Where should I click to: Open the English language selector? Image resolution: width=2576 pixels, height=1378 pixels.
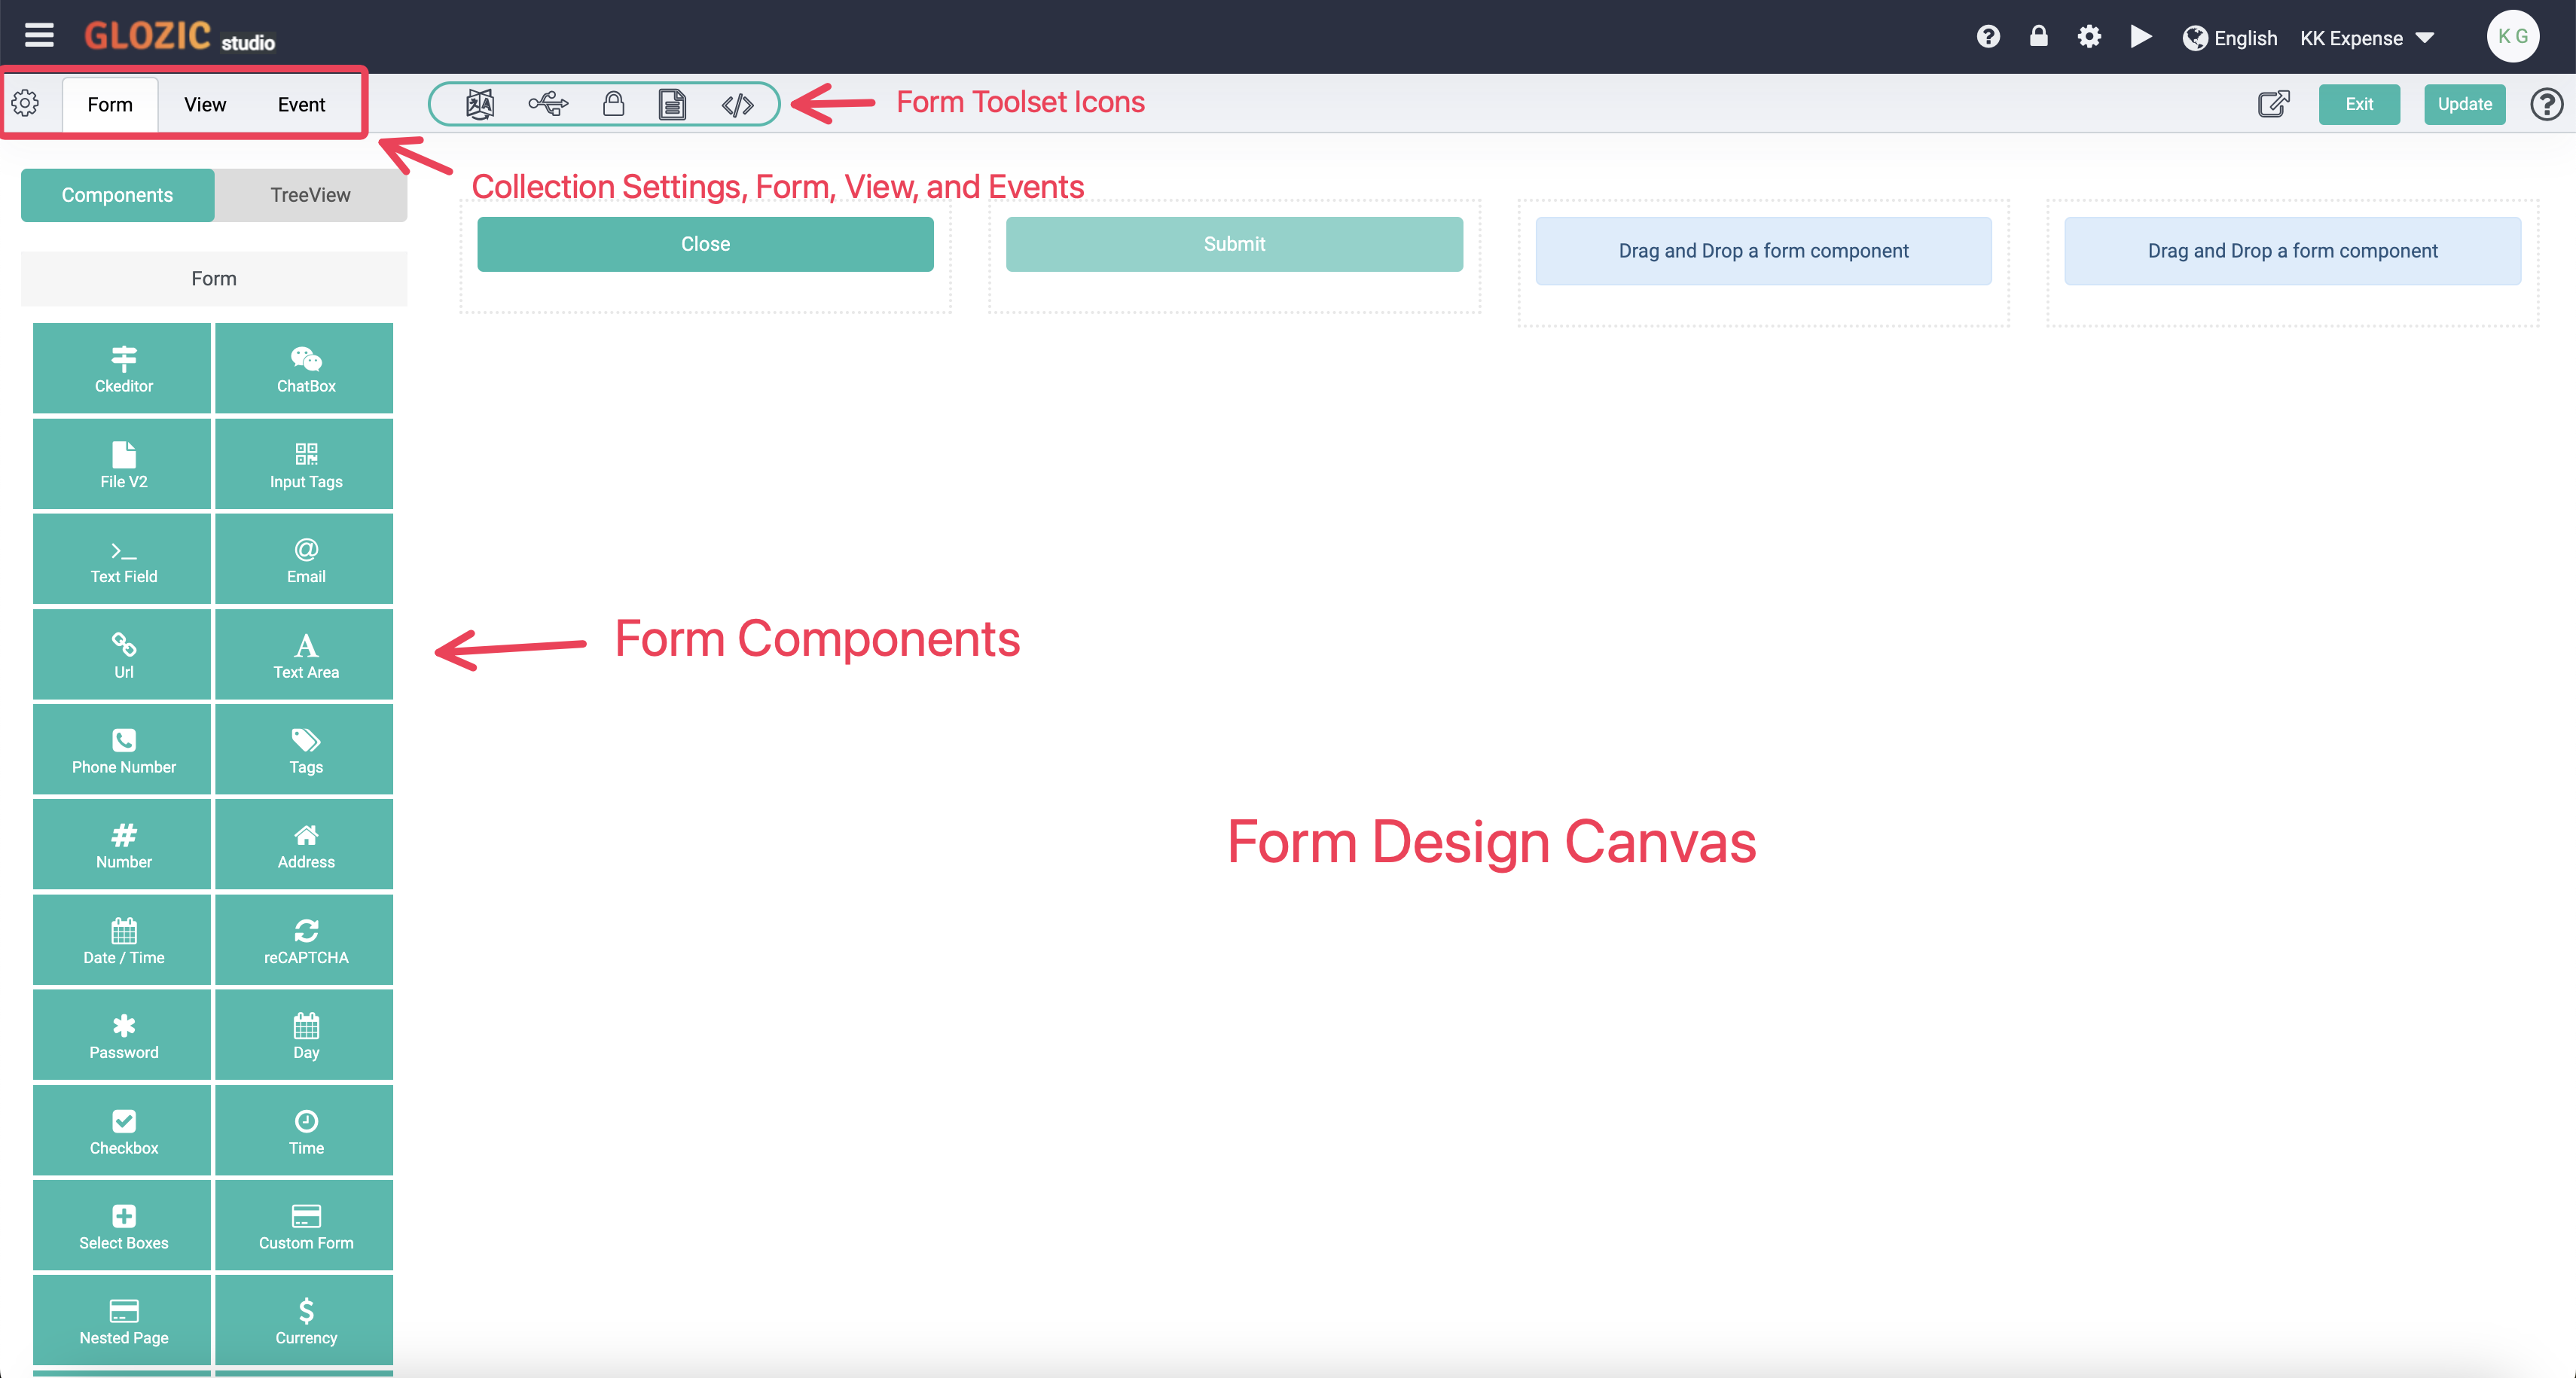click(x=2229, y=38)
